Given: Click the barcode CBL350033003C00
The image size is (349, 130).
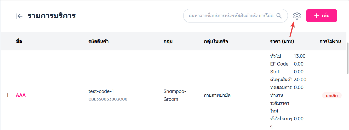Looking at the screenshot, I should (x=108, y=99).
